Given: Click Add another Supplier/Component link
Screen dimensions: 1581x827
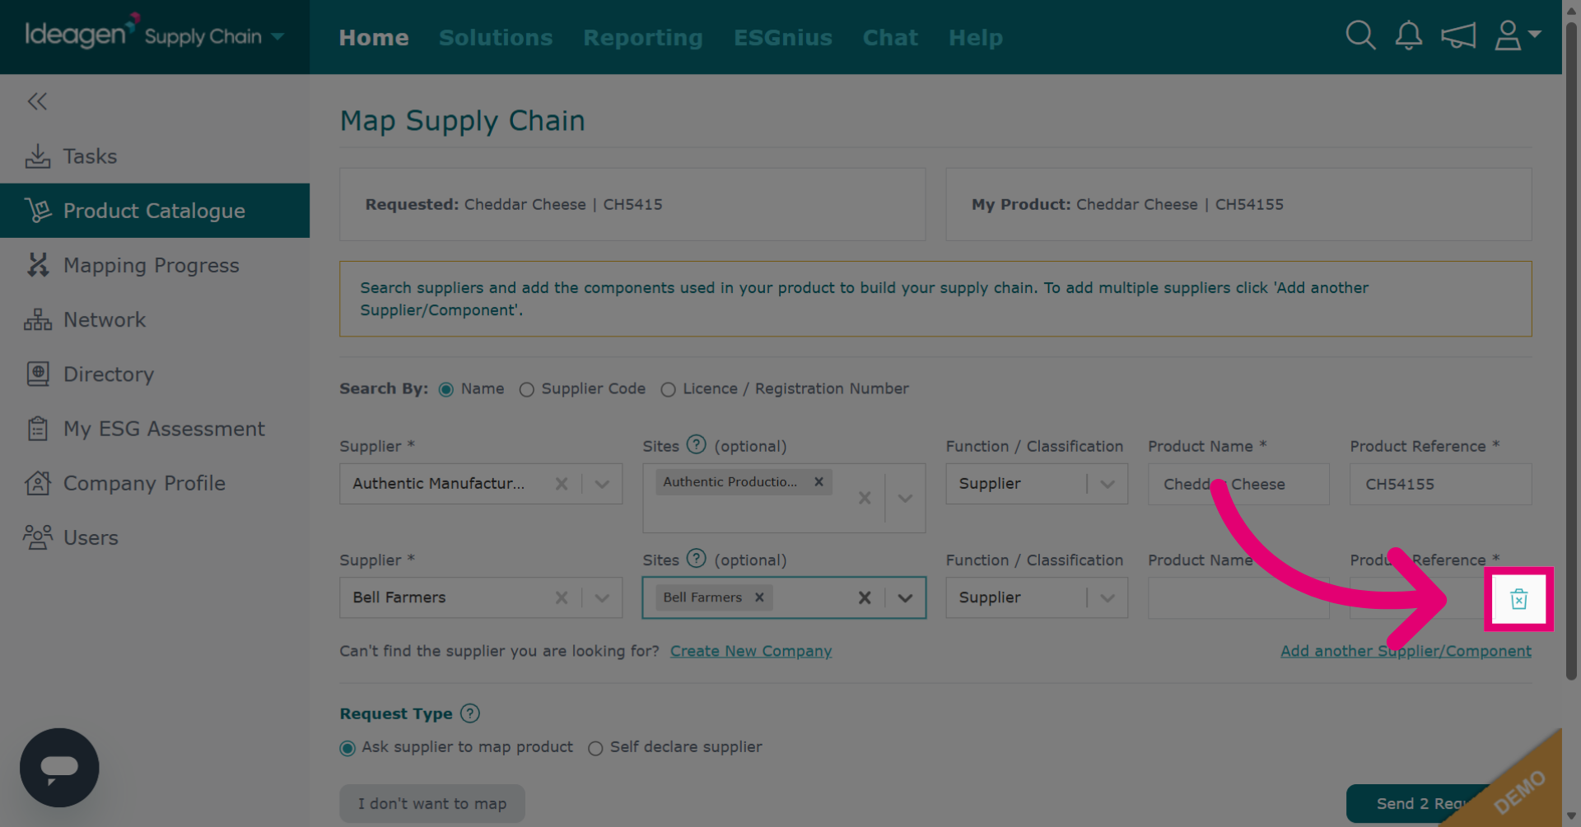Looking at the screenshot, I should pos(1406,651).
